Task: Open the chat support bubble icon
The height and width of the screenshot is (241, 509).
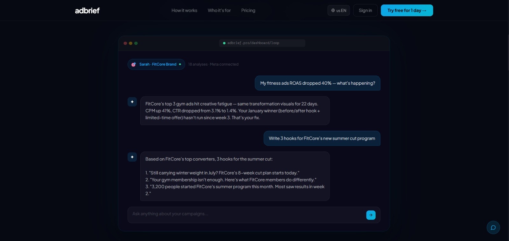Action: (x=493, y=227)
